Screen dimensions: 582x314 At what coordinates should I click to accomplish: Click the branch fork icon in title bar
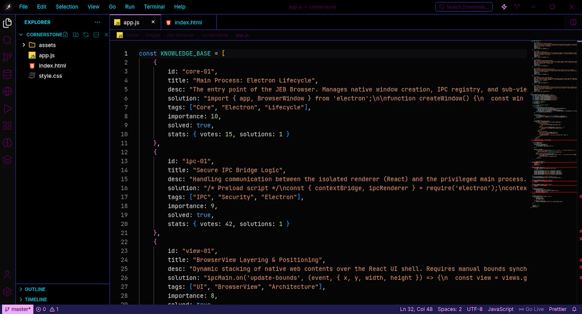click(x=517, y=7)
